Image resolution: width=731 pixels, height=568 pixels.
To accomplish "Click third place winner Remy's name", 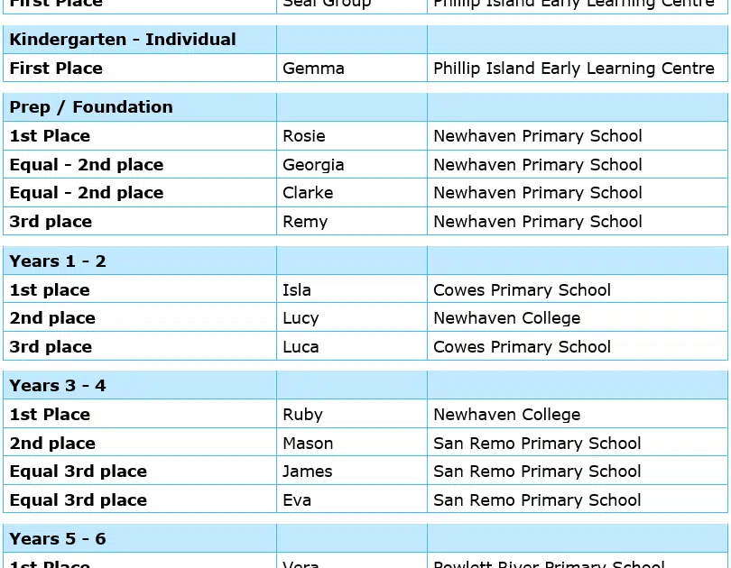I will pos(305,222).
